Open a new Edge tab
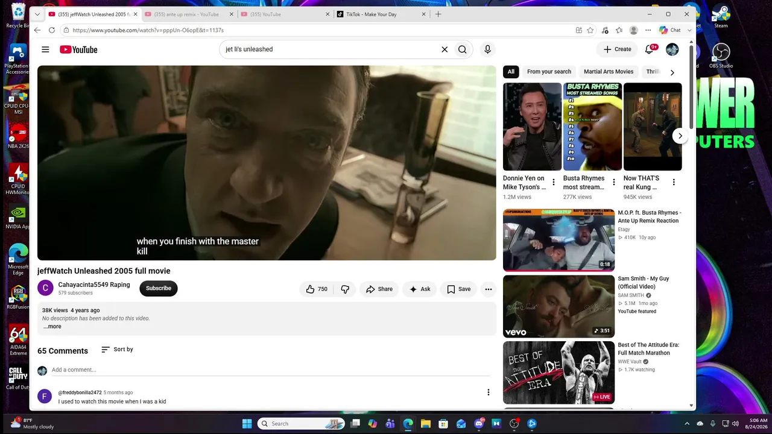The height and width of the screenshot is (434, 772). coord(438,14)
